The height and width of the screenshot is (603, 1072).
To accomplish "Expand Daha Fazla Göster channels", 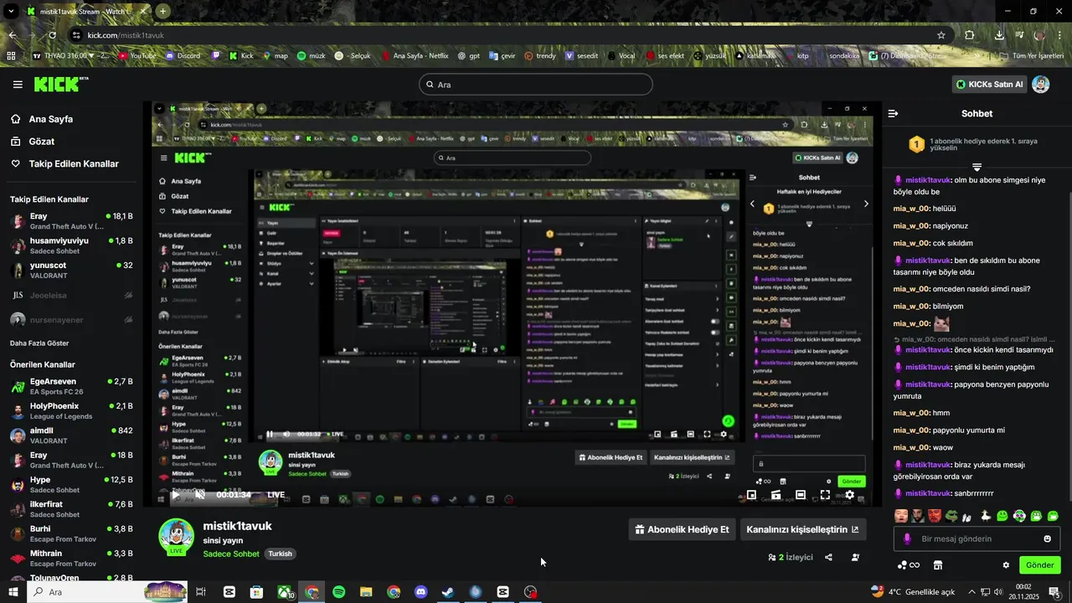I will point(39,343).
